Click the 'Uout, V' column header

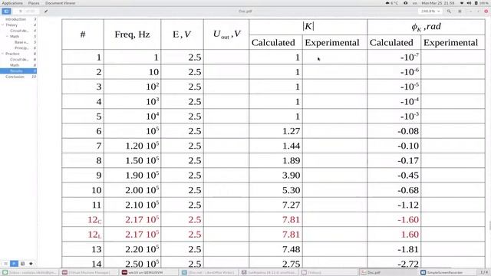227,34
